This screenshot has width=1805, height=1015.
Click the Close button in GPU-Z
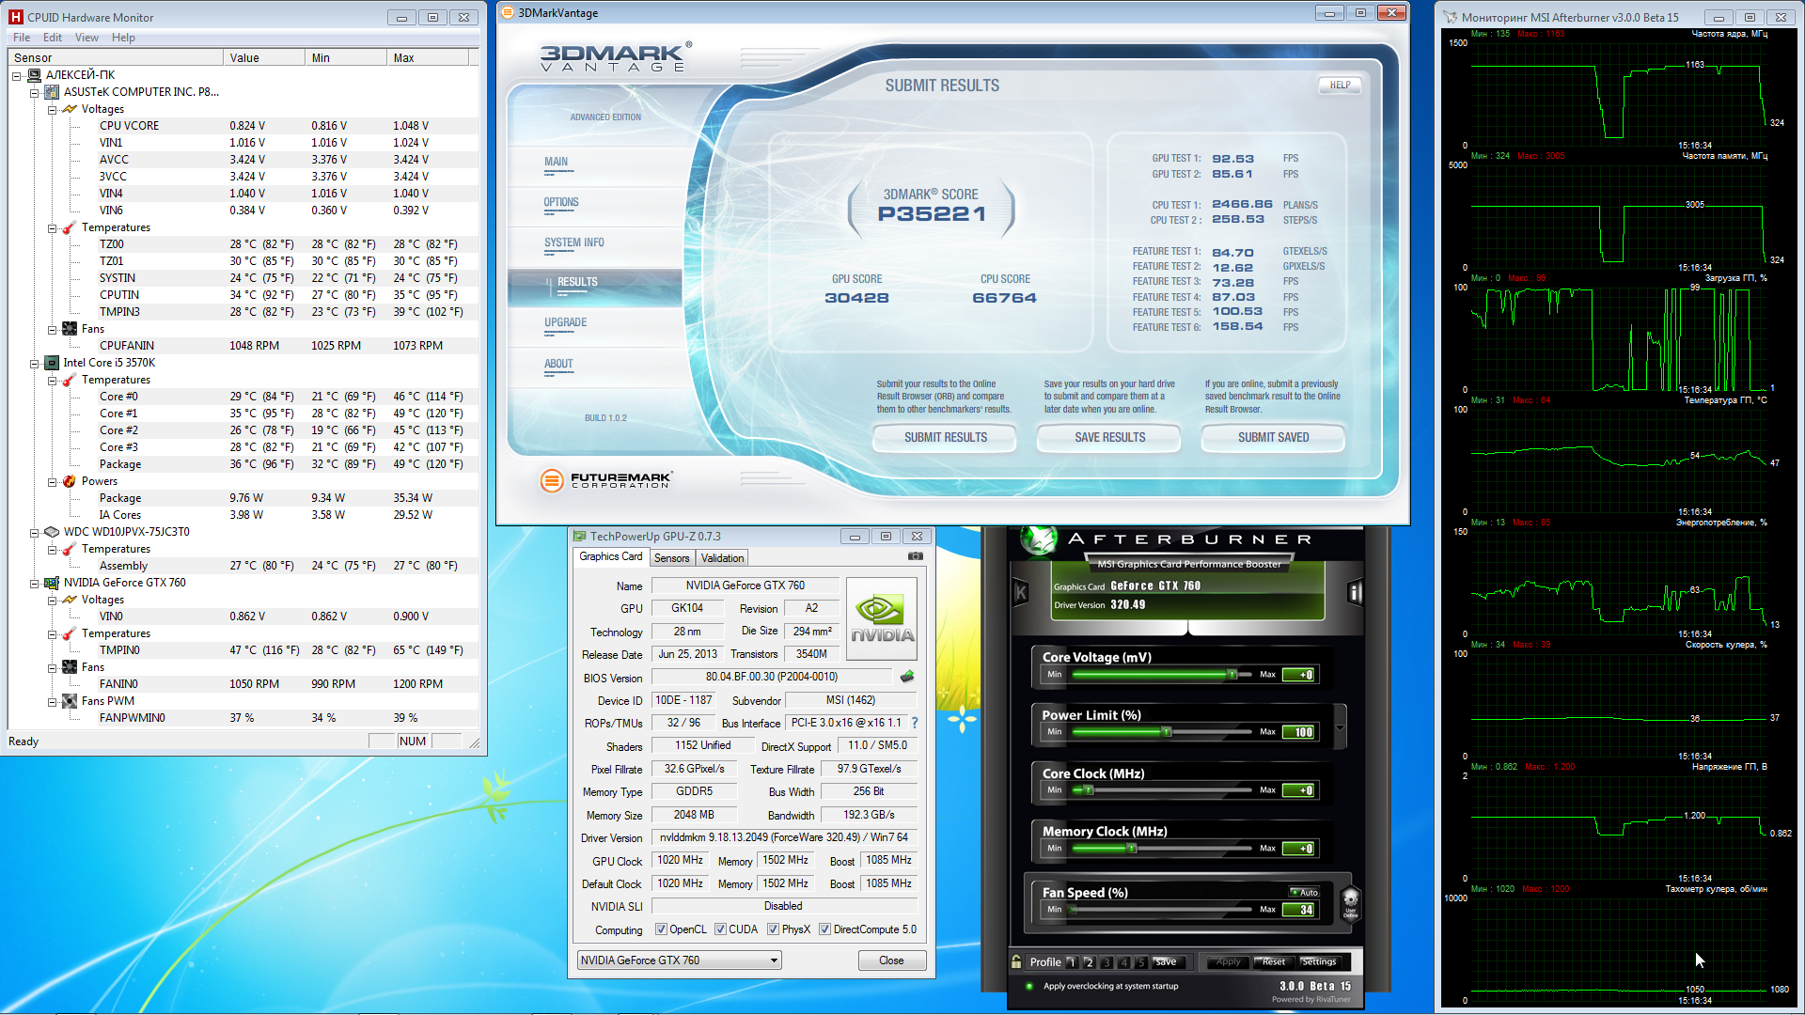pos(891,960)
